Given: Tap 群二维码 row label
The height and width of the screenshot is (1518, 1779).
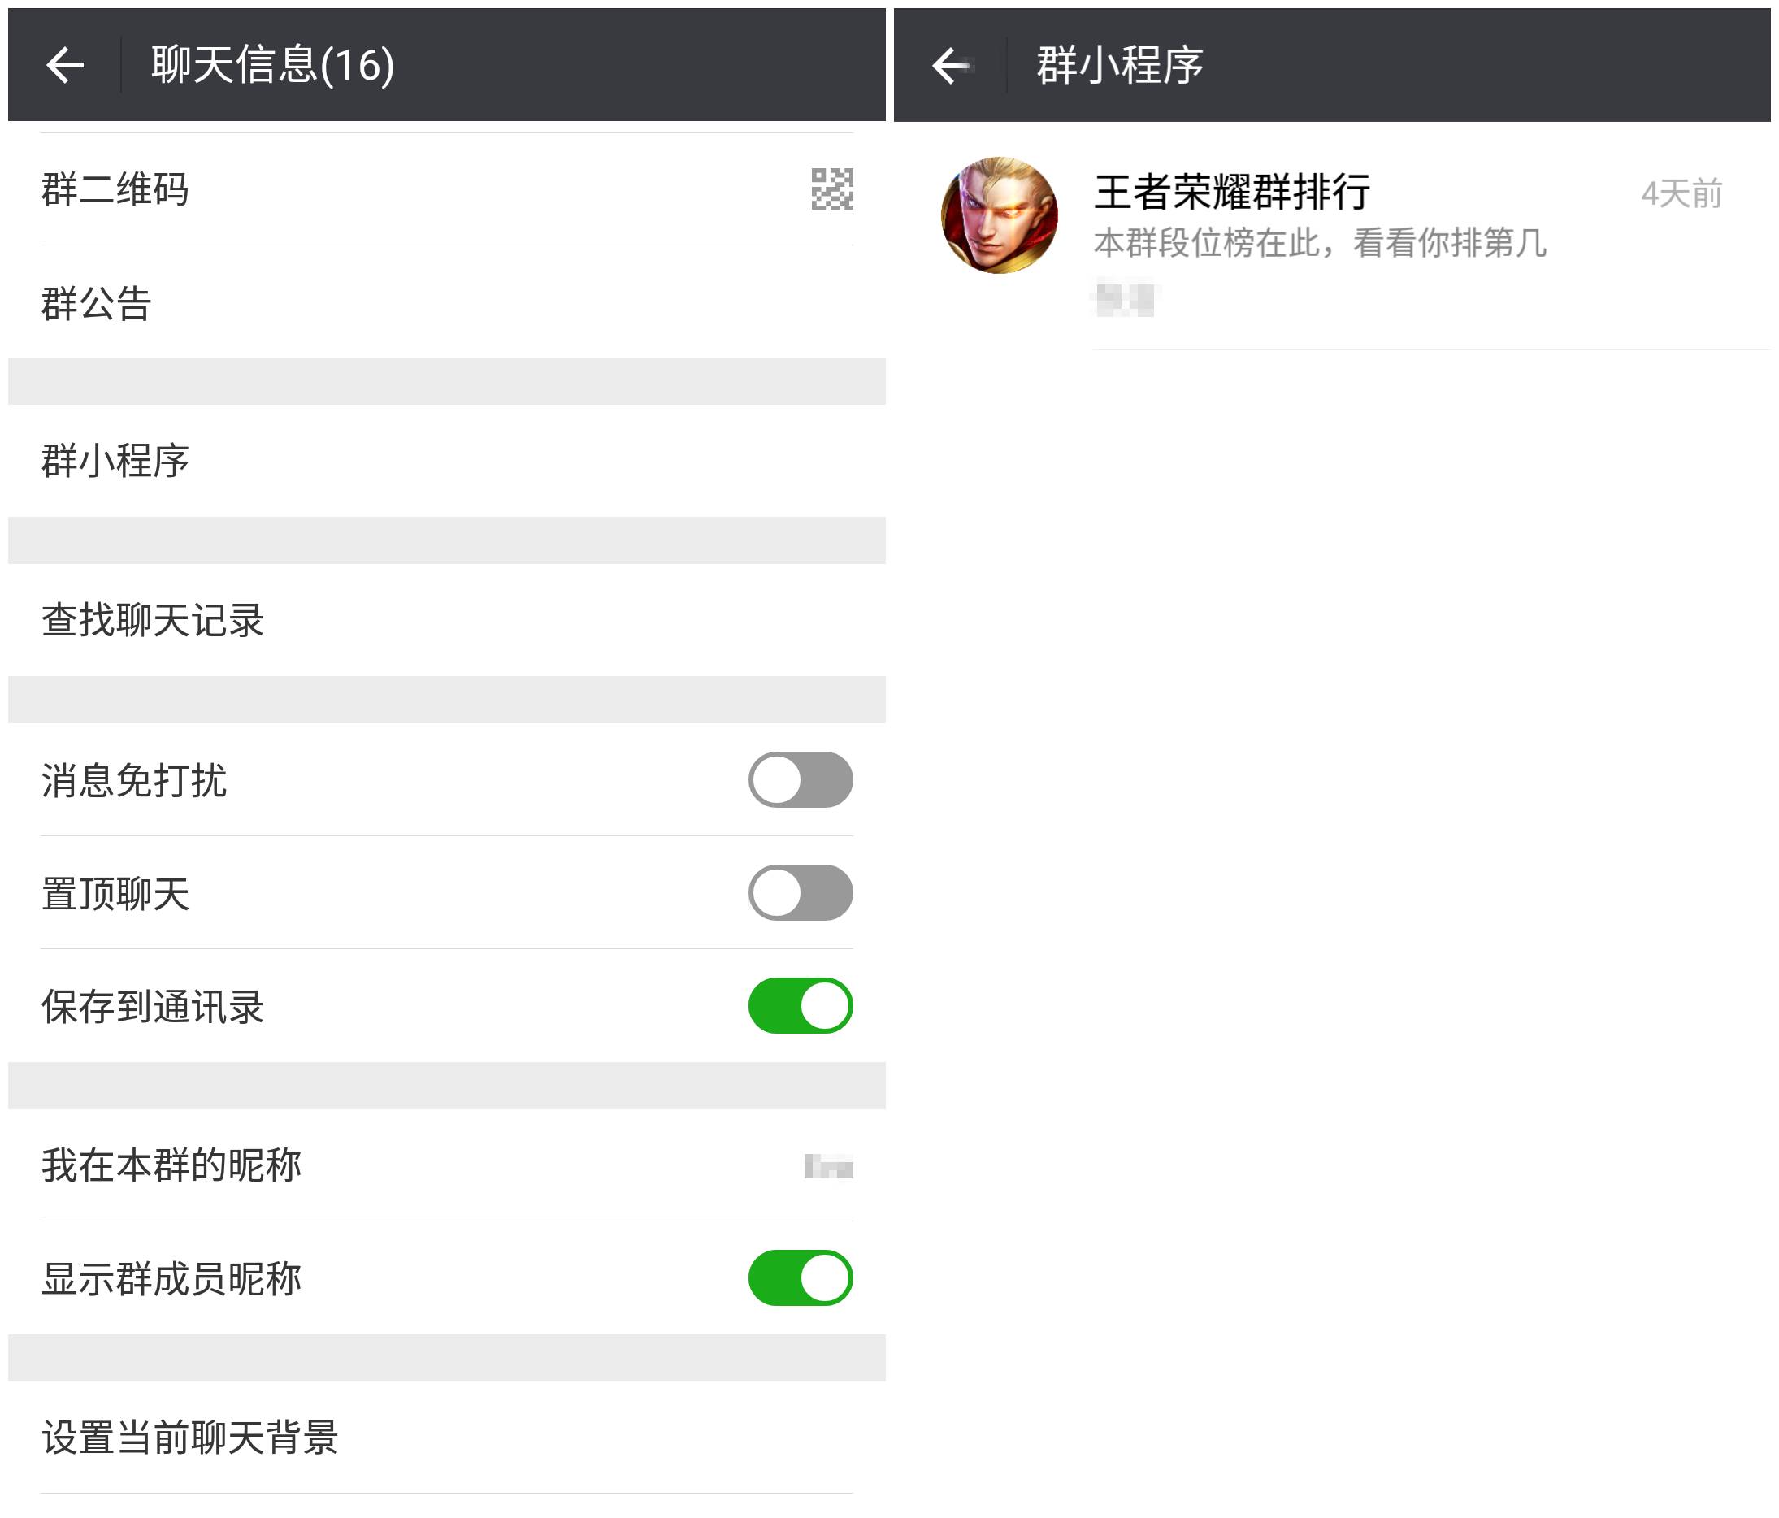Looking at the screenshot, I should click(115, 189).
